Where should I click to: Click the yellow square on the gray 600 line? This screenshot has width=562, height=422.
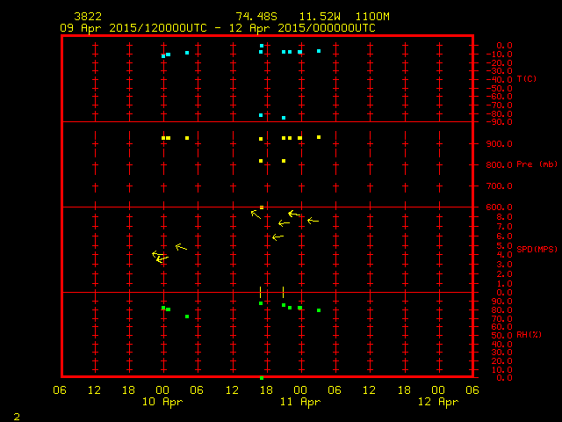tap(262, 207)
